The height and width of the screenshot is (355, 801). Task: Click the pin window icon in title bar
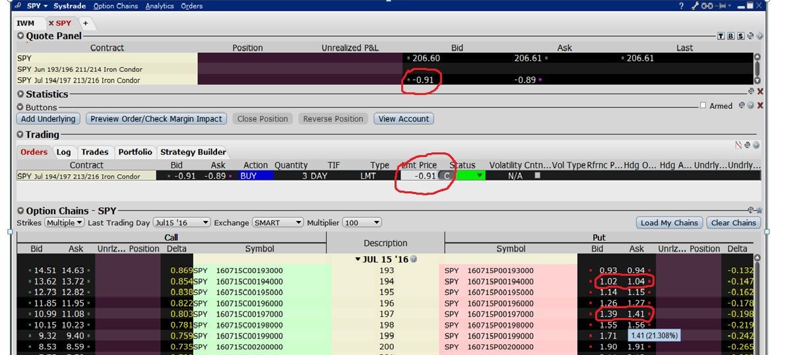click(x=721, y=6)
